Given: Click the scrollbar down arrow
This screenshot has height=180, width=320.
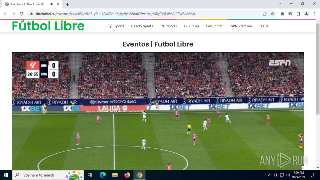Looking at the screenshot, I should click(318, 168).
